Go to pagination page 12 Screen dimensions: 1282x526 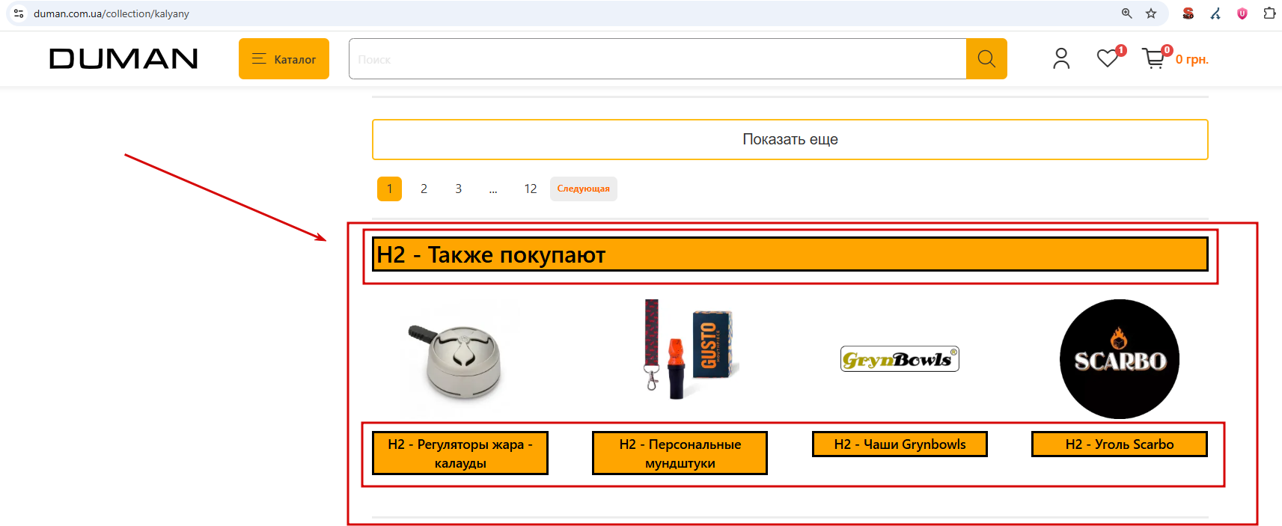531,189
